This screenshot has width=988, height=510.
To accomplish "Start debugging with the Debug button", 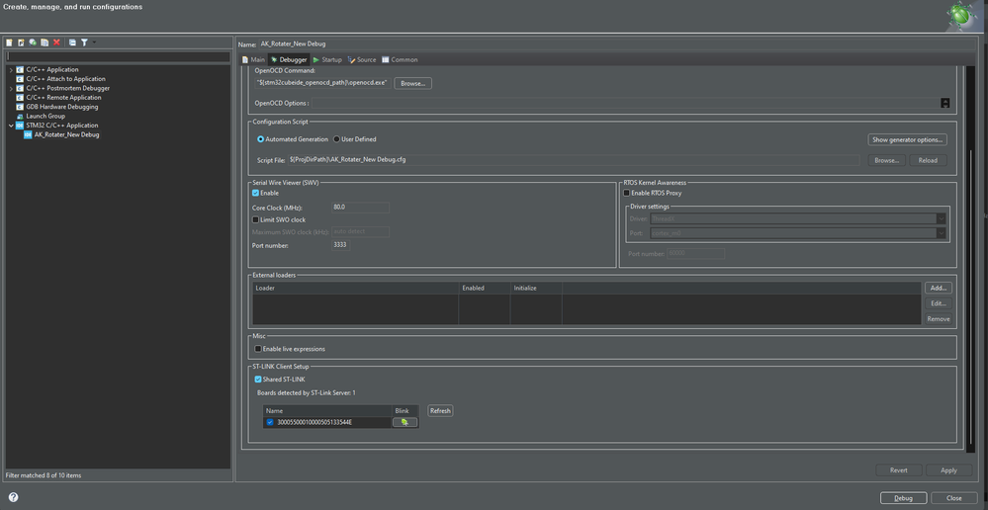I will click(x=903, y=498).
